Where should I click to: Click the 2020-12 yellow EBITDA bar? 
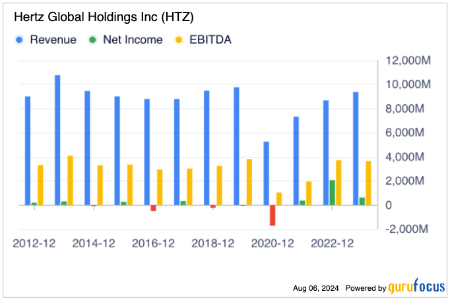point(279,198)
